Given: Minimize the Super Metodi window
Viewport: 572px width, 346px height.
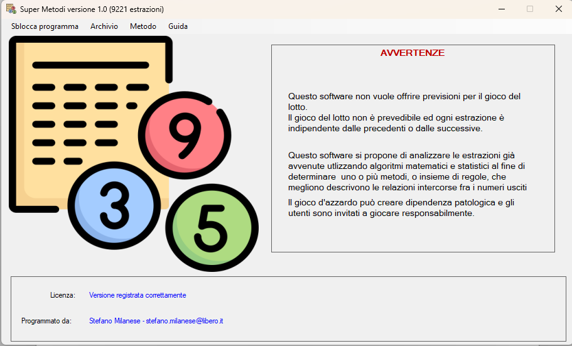Looking at the screenshot, I should tap(501, 9).
